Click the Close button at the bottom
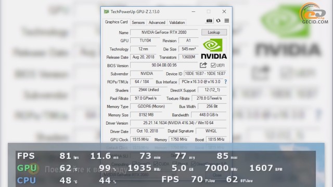 tap(217, 175)
